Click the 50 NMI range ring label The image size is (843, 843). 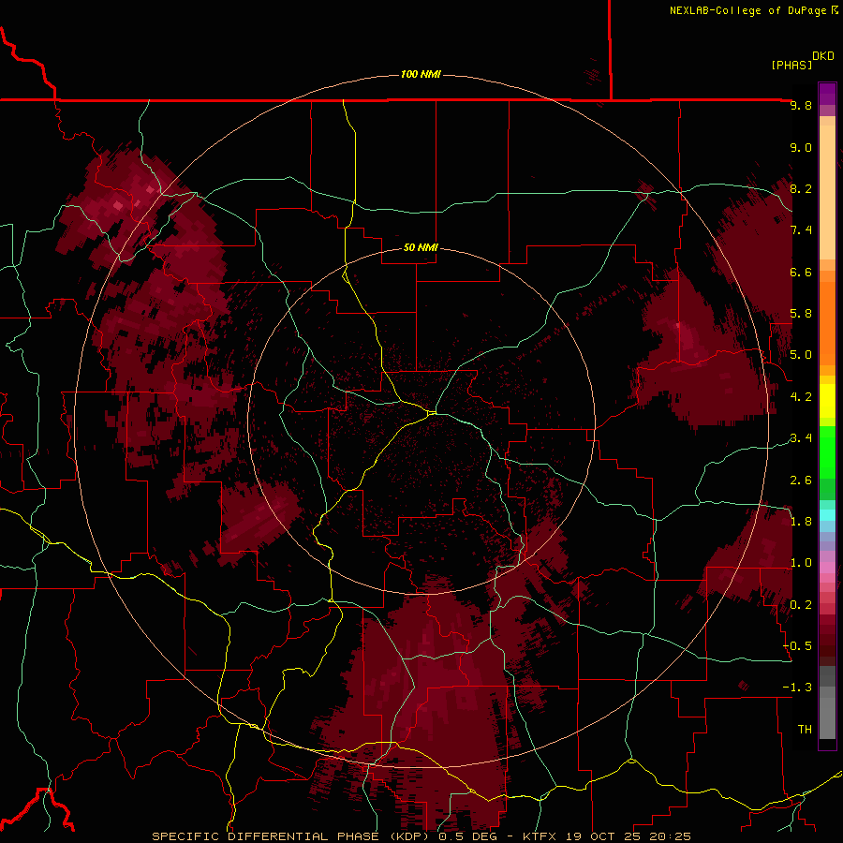pyautogui.click(x=421, y=247)
